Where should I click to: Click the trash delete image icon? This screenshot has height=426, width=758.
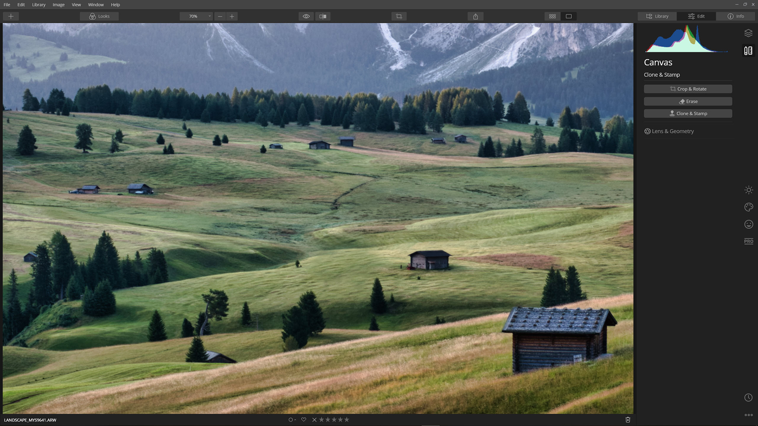[x=628, y=420]
